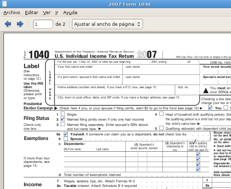
Task: Check the Head of household box
Action: (161, 114)
